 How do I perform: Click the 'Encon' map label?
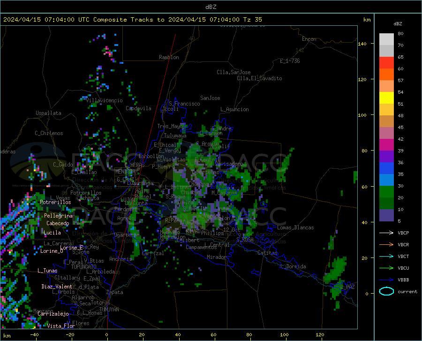click(x=309, y=39)
